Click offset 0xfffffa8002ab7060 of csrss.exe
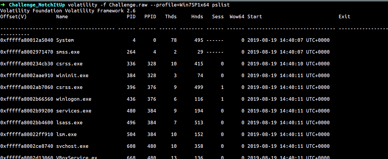This screenshot has height=159, width=388. (26, 87)
